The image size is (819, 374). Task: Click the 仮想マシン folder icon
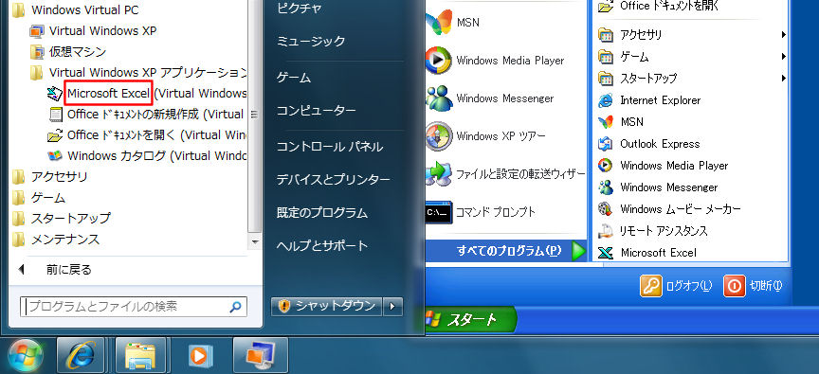coord(37,52)
